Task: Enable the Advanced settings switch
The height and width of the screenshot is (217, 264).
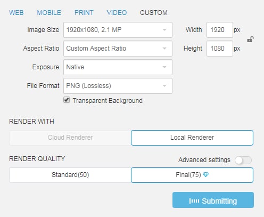Action: [243, 160]
